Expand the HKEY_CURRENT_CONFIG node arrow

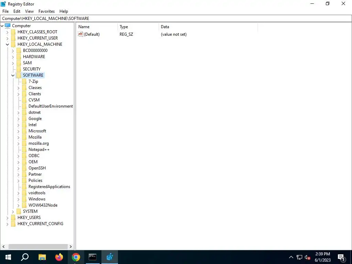[x=8, y=224]
